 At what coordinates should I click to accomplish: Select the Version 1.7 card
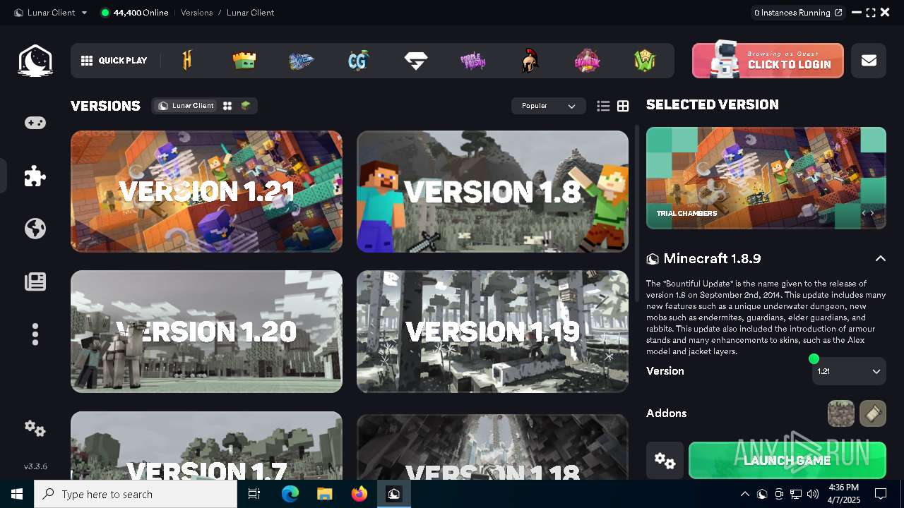tap(206, 446)
